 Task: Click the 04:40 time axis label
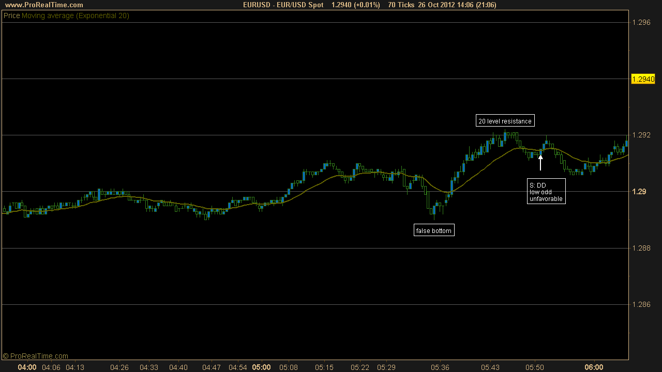(178, 367)
